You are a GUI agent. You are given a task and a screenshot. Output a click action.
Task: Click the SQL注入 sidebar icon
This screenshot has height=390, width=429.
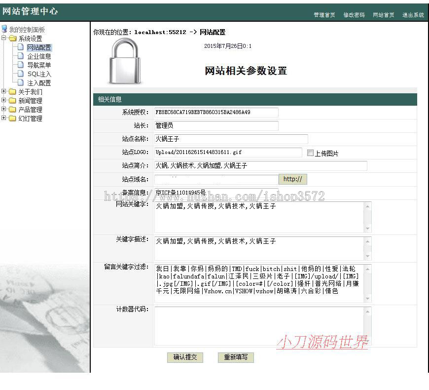point(21,74)
